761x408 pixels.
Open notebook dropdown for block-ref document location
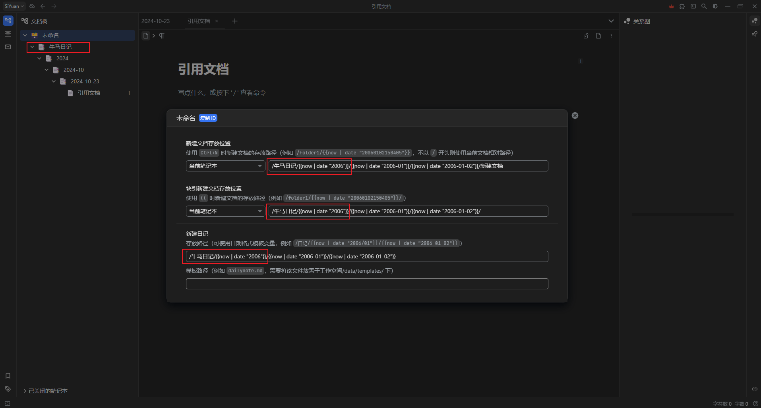(x=225, y=211)
